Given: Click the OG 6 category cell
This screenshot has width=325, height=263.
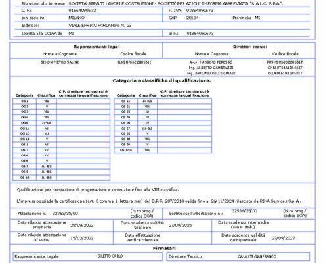Looking at the screenshot, I should pyautogui.click(x=24, y=123).
